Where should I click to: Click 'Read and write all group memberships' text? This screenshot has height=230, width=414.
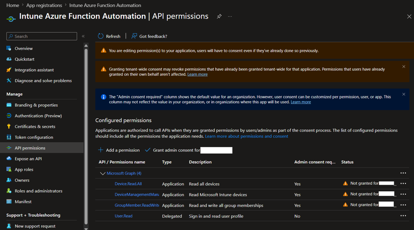[x=226, y=205]
